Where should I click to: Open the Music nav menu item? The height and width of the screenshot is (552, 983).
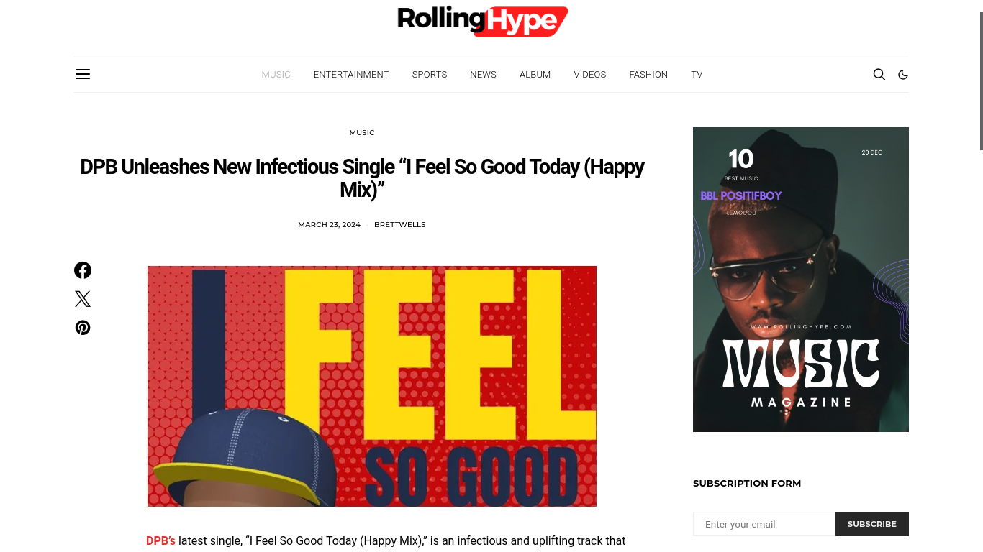point(276,75)
